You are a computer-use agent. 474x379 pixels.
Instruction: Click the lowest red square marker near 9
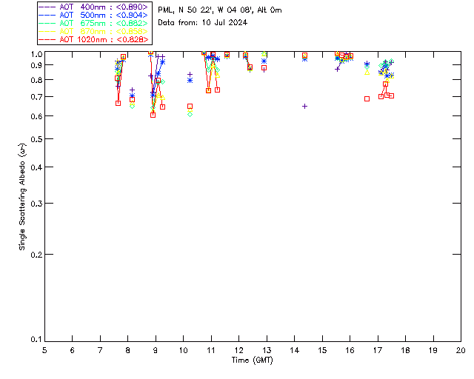153,115
